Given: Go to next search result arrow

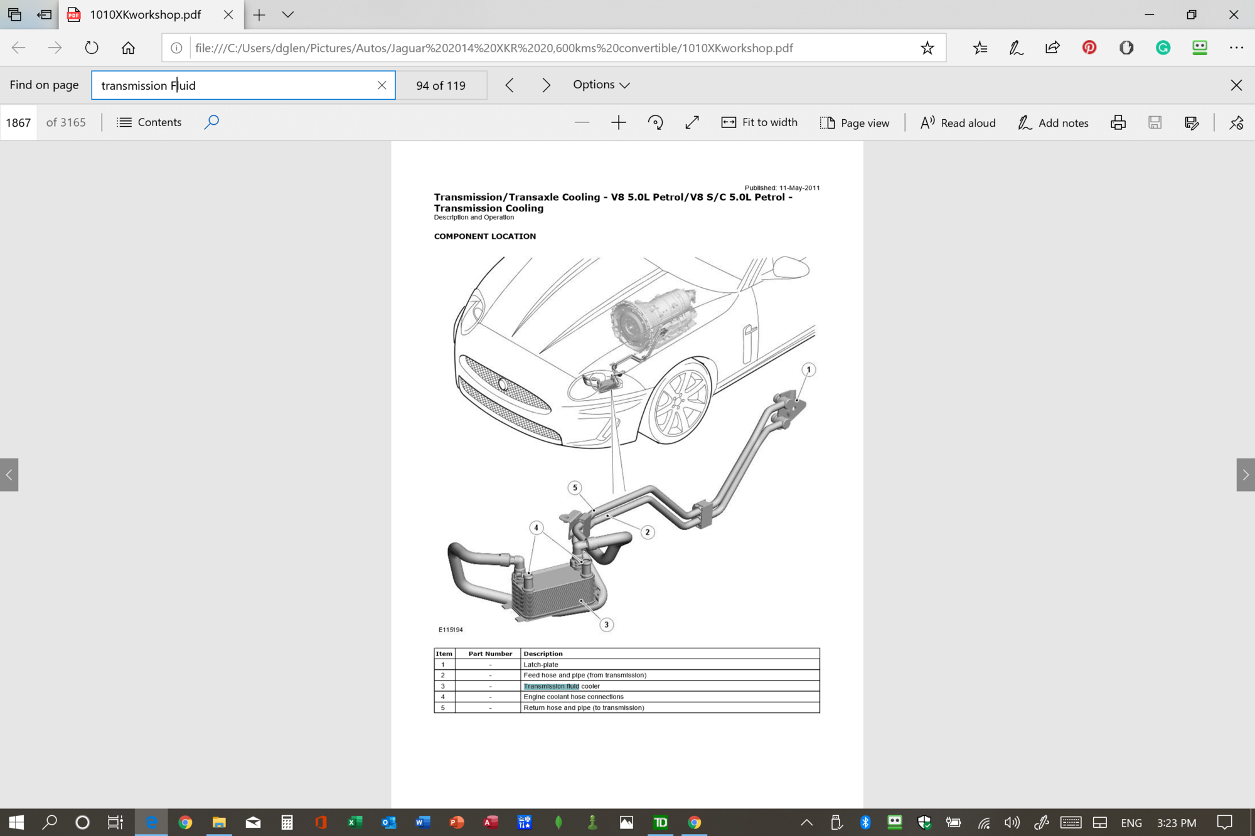Looking at the screenshot, I should (545, 85).
